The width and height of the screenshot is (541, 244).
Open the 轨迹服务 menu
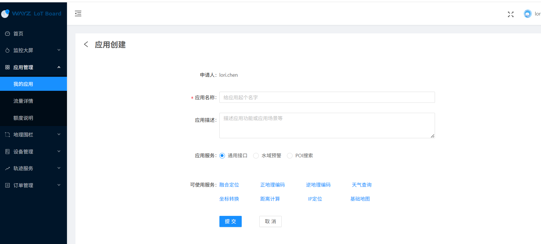[33, 168]
